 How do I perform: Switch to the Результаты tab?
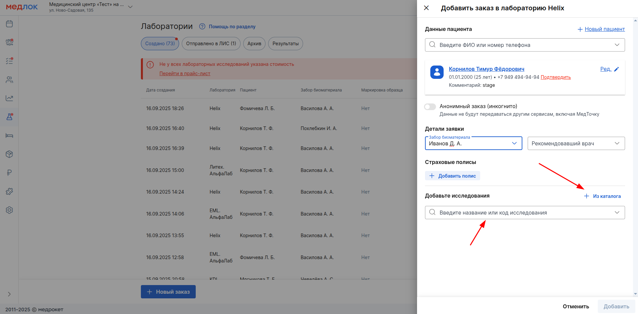pyautogui.click(x=285, y=44)
